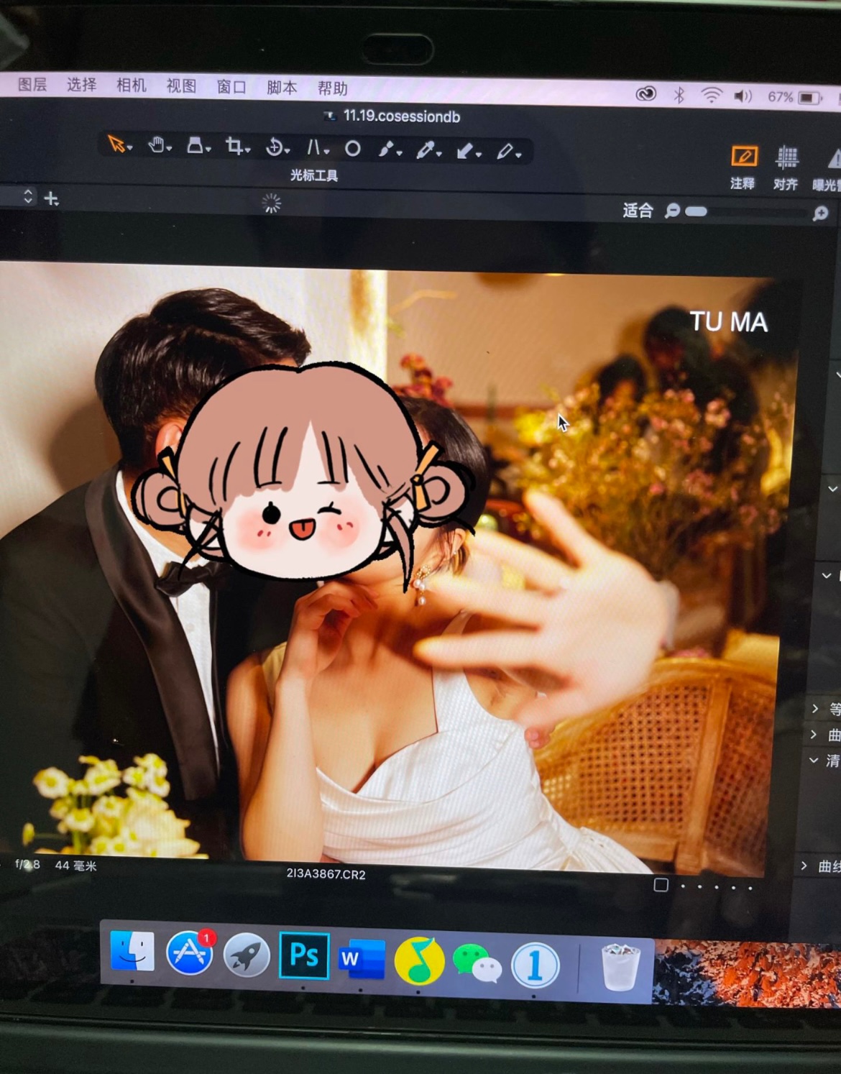Open the 图层 menu

click(32, 84)
